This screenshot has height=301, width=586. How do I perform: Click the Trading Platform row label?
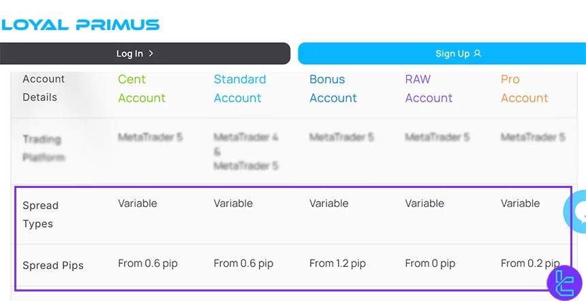point(44,148)
